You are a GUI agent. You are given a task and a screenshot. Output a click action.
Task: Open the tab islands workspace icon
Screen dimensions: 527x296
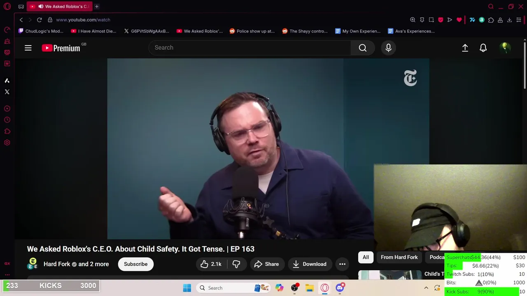click(21, 7)
